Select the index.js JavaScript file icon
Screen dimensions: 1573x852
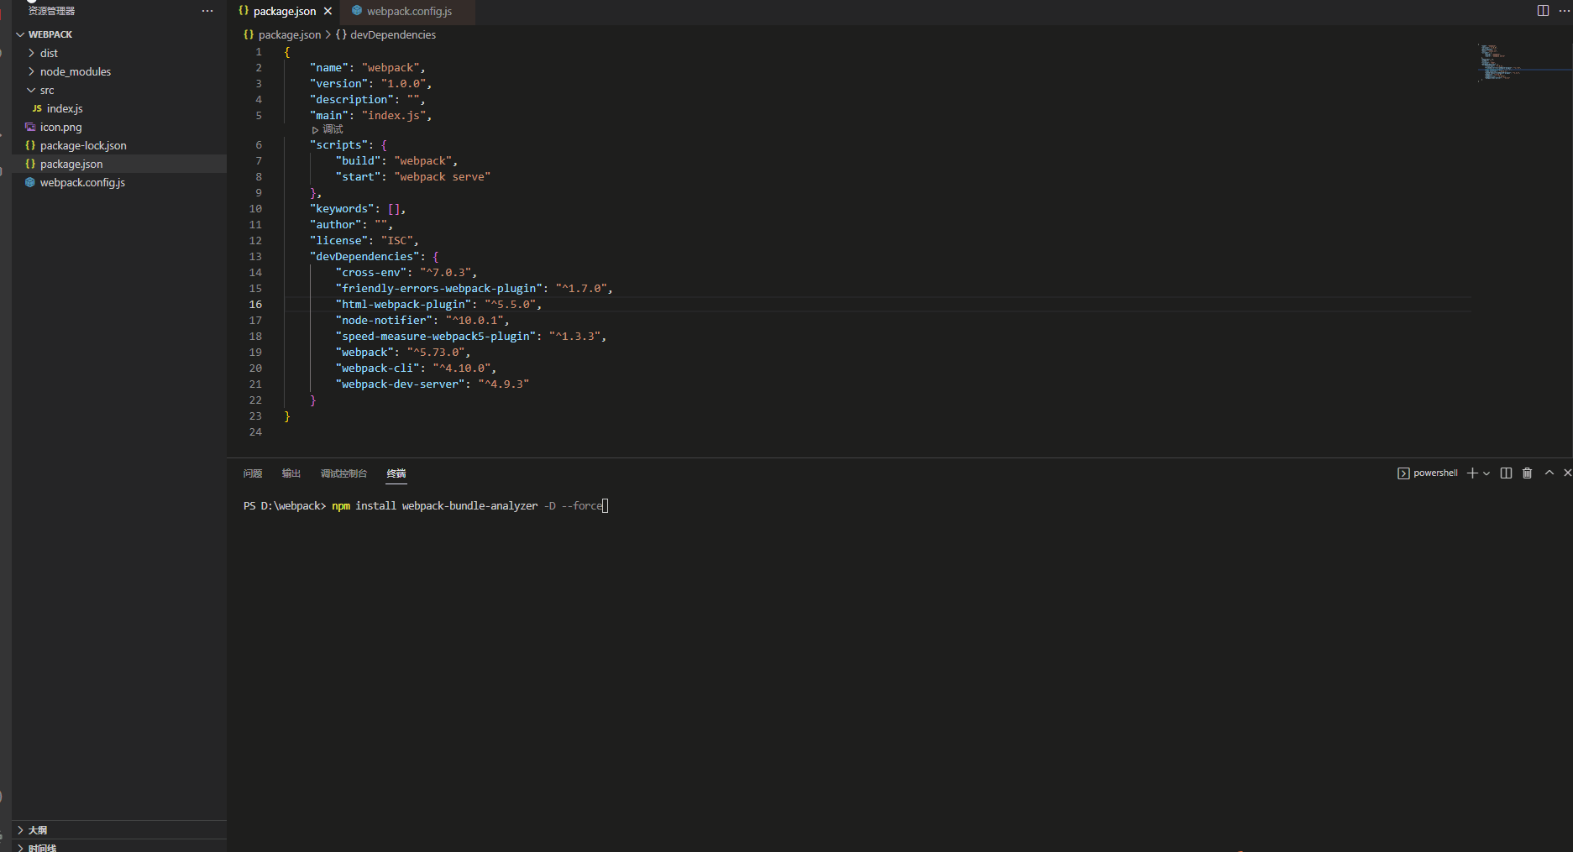[x=38, y=108]
